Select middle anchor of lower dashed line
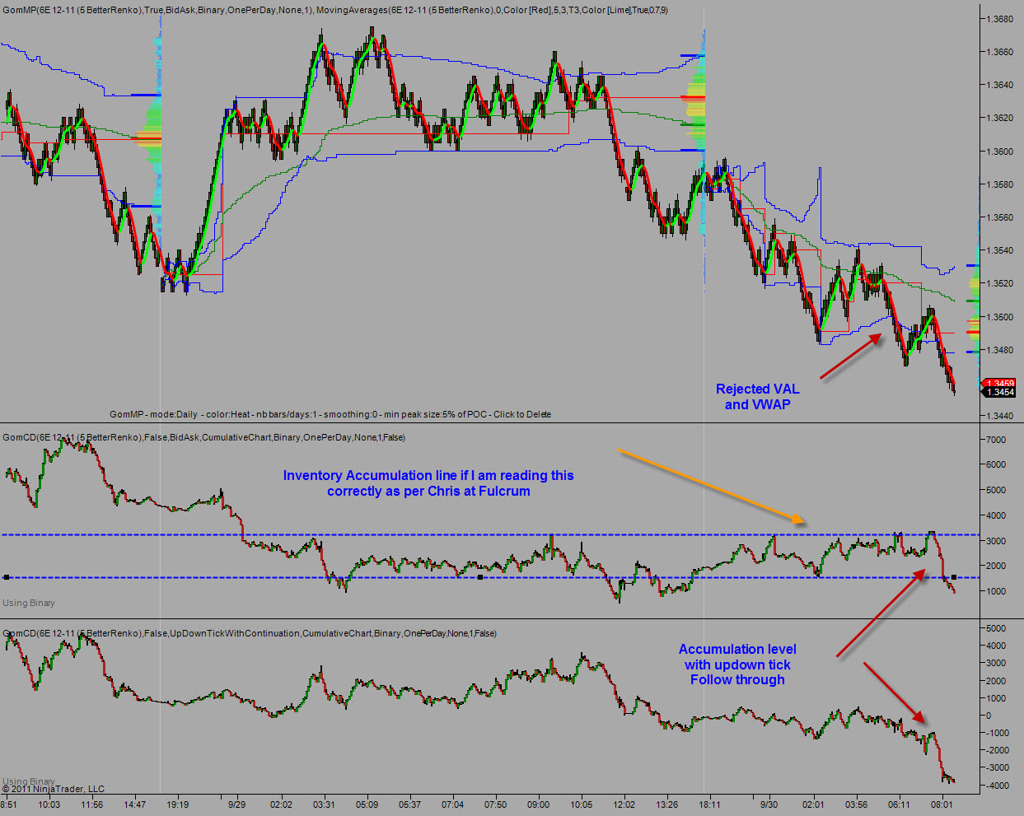Image resolution: width=1024 pixels, height=816 pixels. point(480,577)
